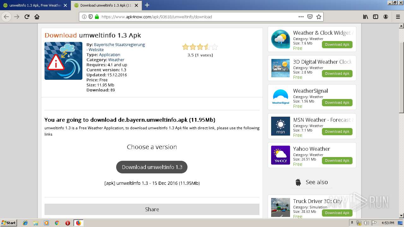Viewport: 404px width, 227px height.
Task: Open the MSN Weather - Forecast title
Action: (323, 120)
